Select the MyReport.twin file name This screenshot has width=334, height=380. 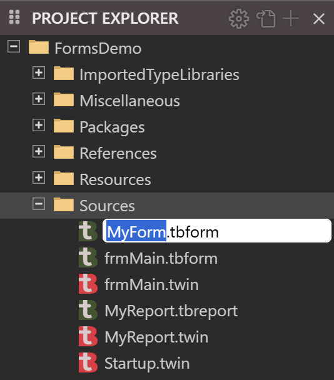156,337
